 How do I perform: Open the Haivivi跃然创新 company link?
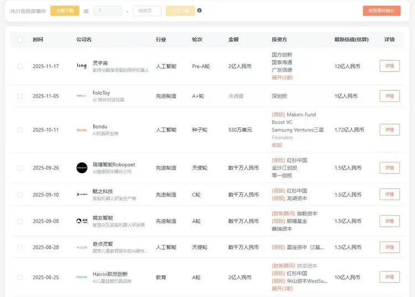pos(110,274)
